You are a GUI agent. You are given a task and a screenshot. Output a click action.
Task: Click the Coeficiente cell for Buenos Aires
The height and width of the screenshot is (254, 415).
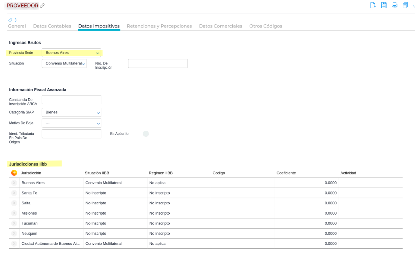[307, 183]
